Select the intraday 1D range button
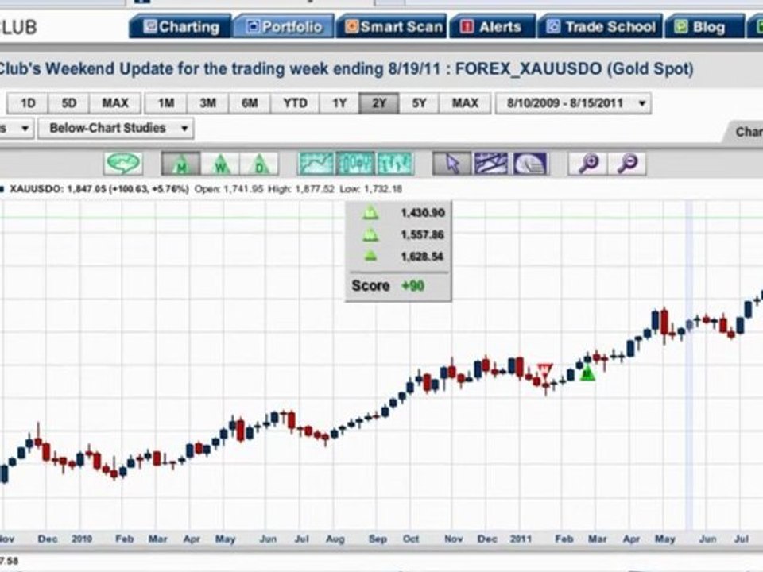The image size is (763, 572). coord(28,103)
